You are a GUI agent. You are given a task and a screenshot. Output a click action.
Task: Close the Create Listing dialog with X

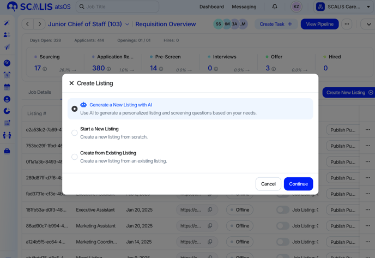pos(71,83)
